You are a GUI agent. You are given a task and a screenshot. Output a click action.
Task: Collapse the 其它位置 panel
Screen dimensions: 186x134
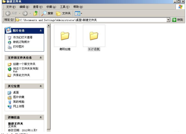41,86
